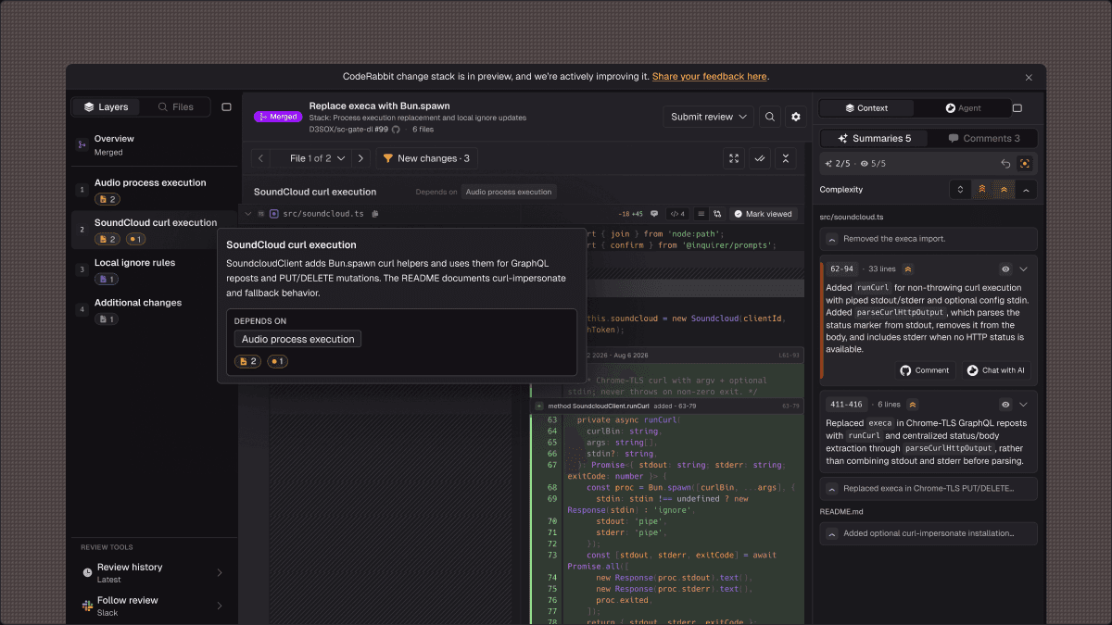The image size is (1112, 625).
Task: Toggle eye visibility on the 411-416 summary
Action: coord(1006,405)
